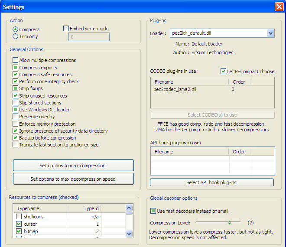Enable the Embed watermark checkbox
The image size is (286, 247).
click(x=66, y=29)
